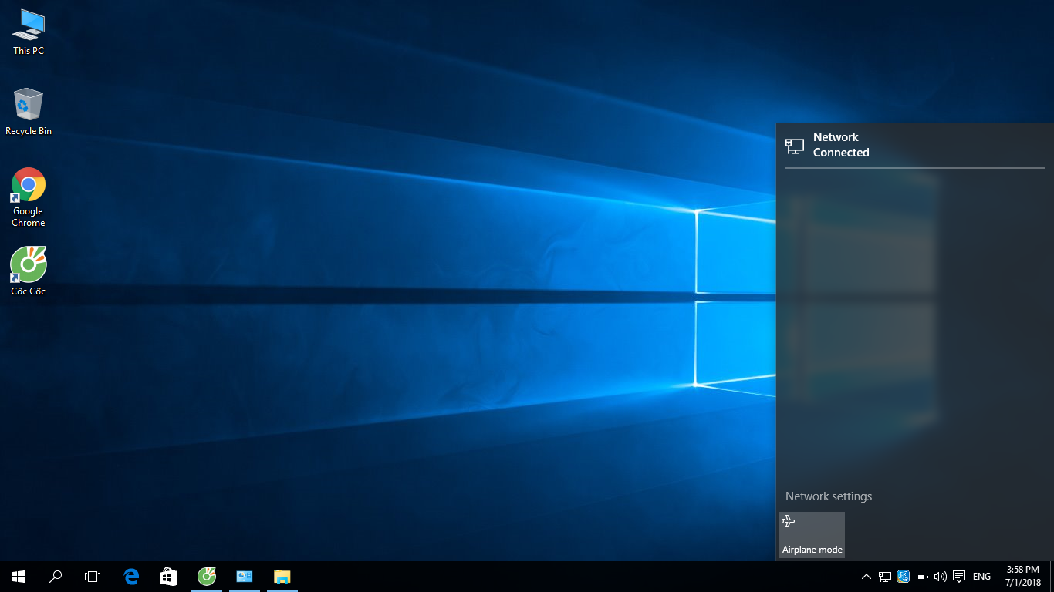The height and width of the screenshot is (592, 1054).
Task: Open the clock and calendar flyout
Action: click(x=1023, y=576)
